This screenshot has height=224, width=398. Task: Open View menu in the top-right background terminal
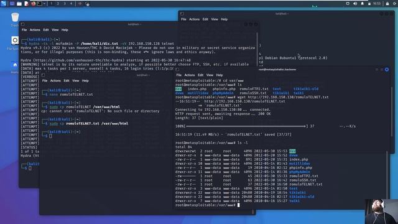pyautogui.click(x=215, y=19)
